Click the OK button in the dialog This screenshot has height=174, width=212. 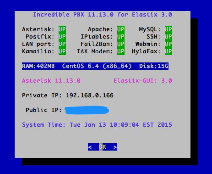click(x=103, y=147)
